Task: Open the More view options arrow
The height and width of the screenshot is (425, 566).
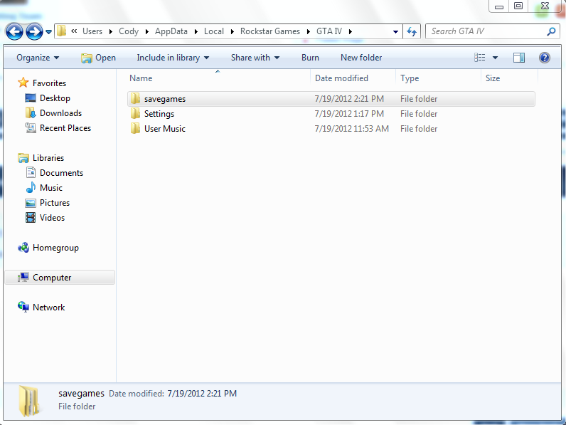Action: (495, 58)
